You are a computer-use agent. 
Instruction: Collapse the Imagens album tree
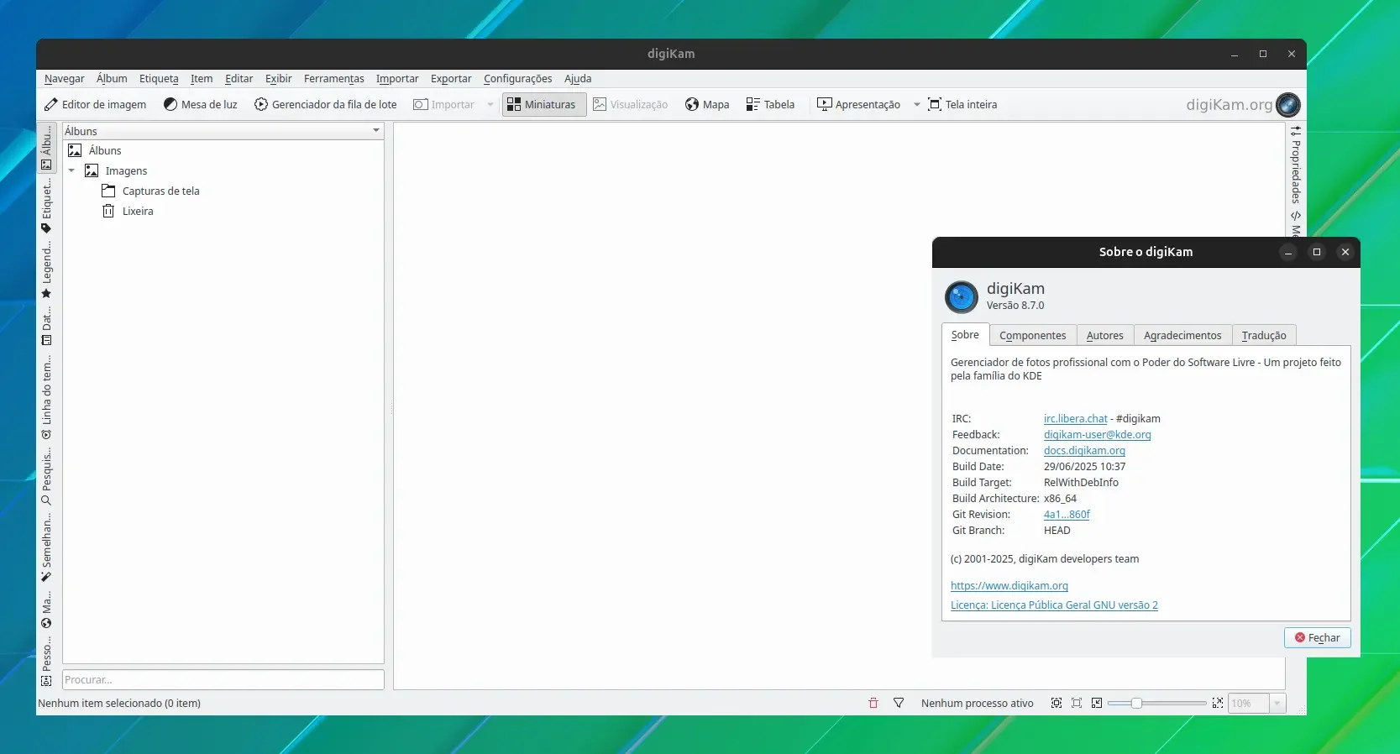point(71,171)
